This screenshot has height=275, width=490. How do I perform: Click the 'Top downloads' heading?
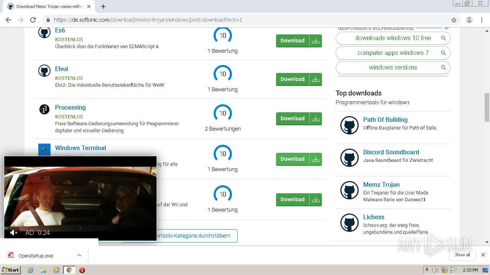pos(358,93)
